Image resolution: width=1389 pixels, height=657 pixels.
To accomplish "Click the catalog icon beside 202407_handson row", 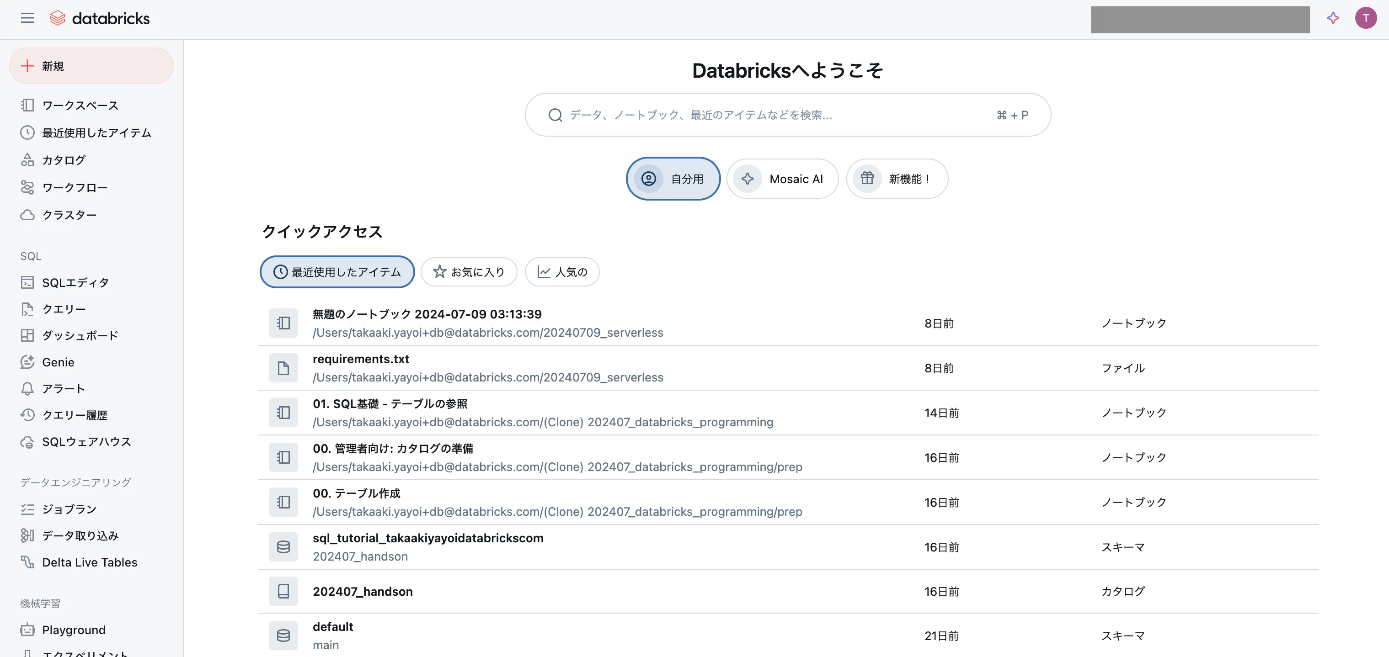I will tap(283, 591).
